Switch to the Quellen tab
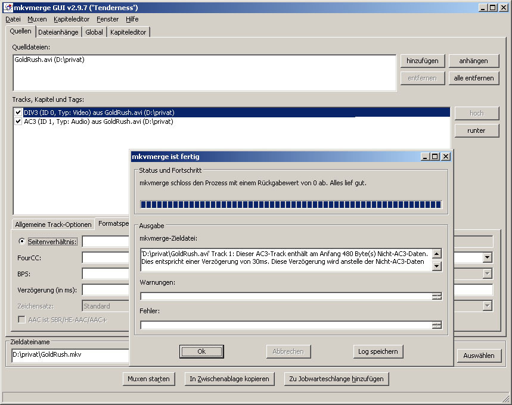This screenshot has height=405, width=512. 21,32
